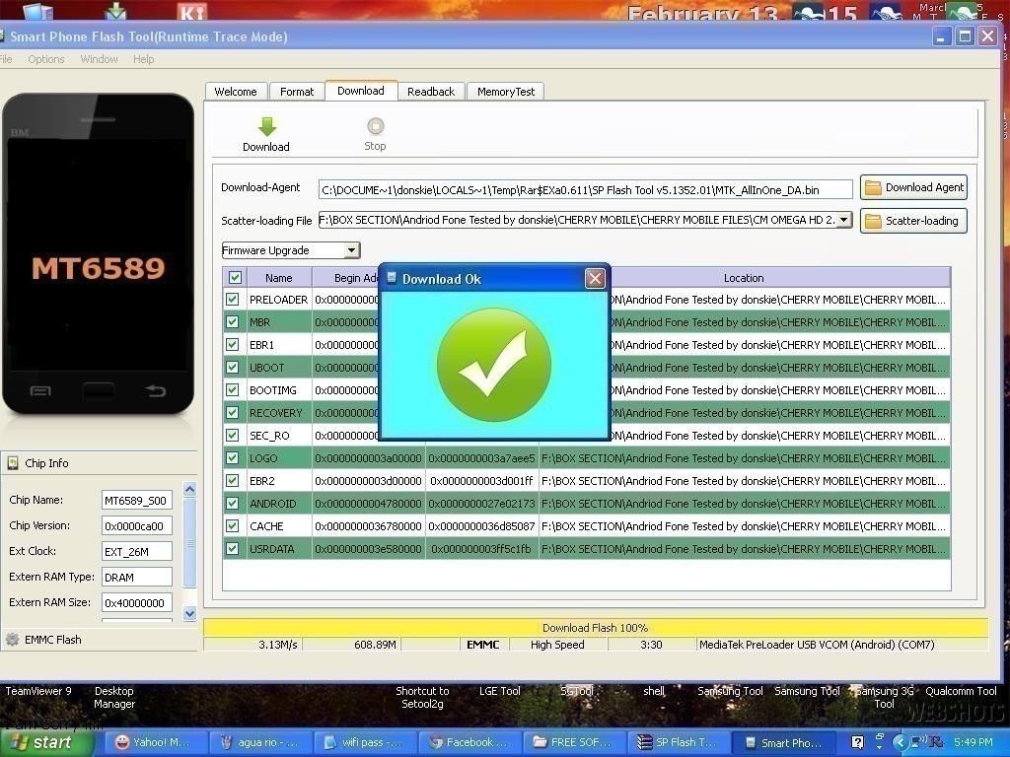The image size is (1010, 757).
Task: Click the 5:49 PM taskbar clock
Action: coord(973,742)
